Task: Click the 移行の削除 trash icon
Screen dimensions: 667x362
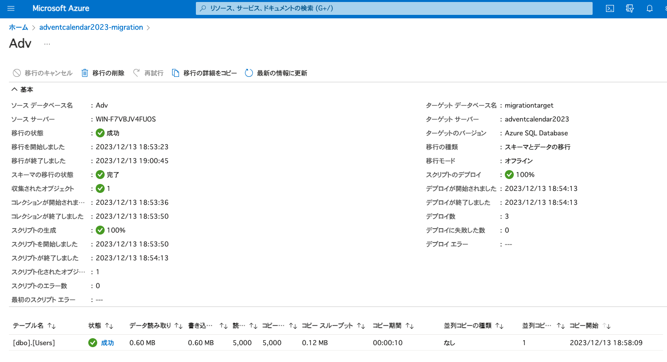Action: (x=84, y=72)
